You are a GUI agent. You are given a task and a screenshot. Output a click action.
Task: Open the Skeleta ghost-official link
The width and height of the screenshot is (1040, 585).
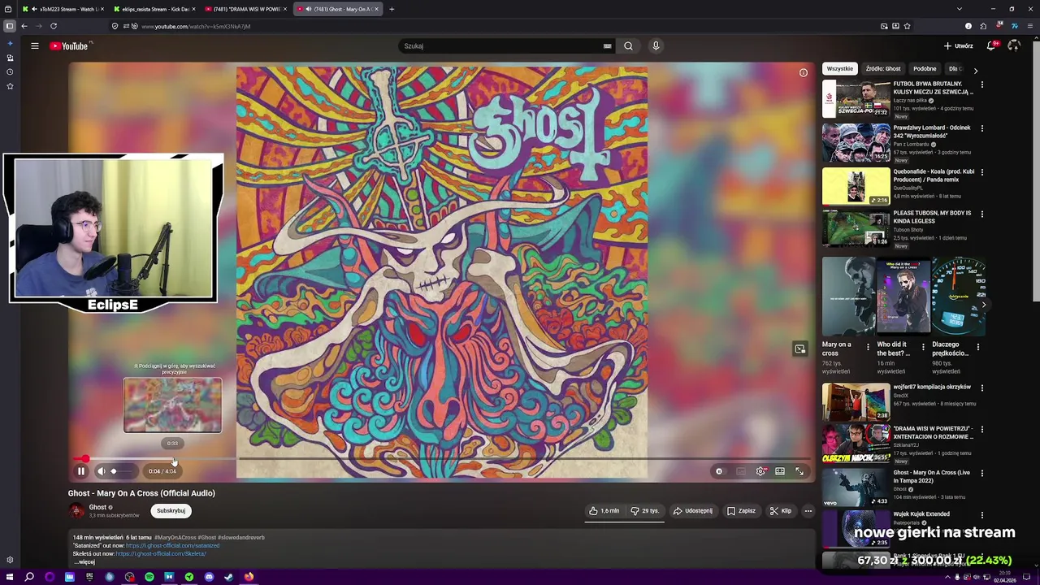(161, 554)
